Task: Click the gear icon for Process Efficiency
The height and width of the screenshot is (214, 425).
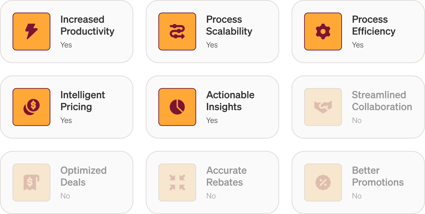Action: [323, 32]
